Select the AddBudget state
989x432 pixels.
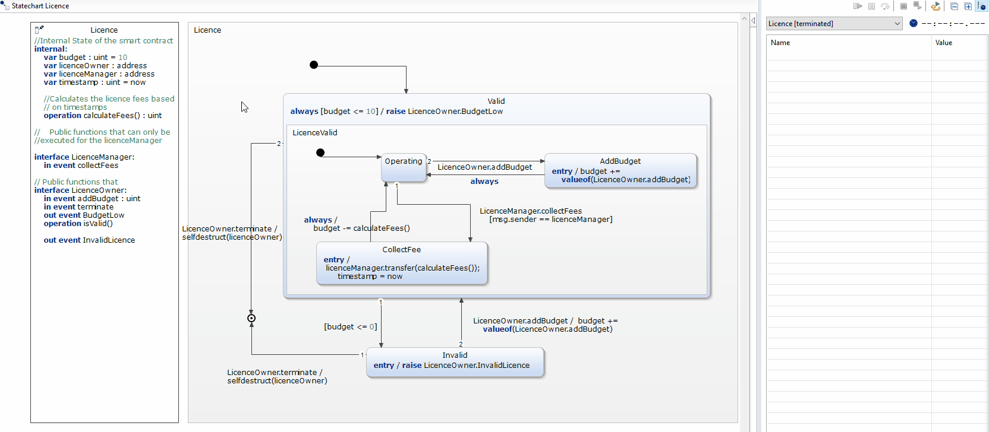pyautogui.click(x=620, y=170)
